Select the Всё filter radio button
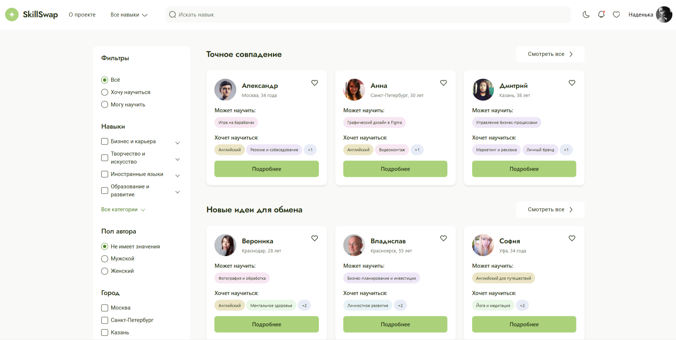The image size is (676, 340). pyautogui.click(x=104, y=80)
